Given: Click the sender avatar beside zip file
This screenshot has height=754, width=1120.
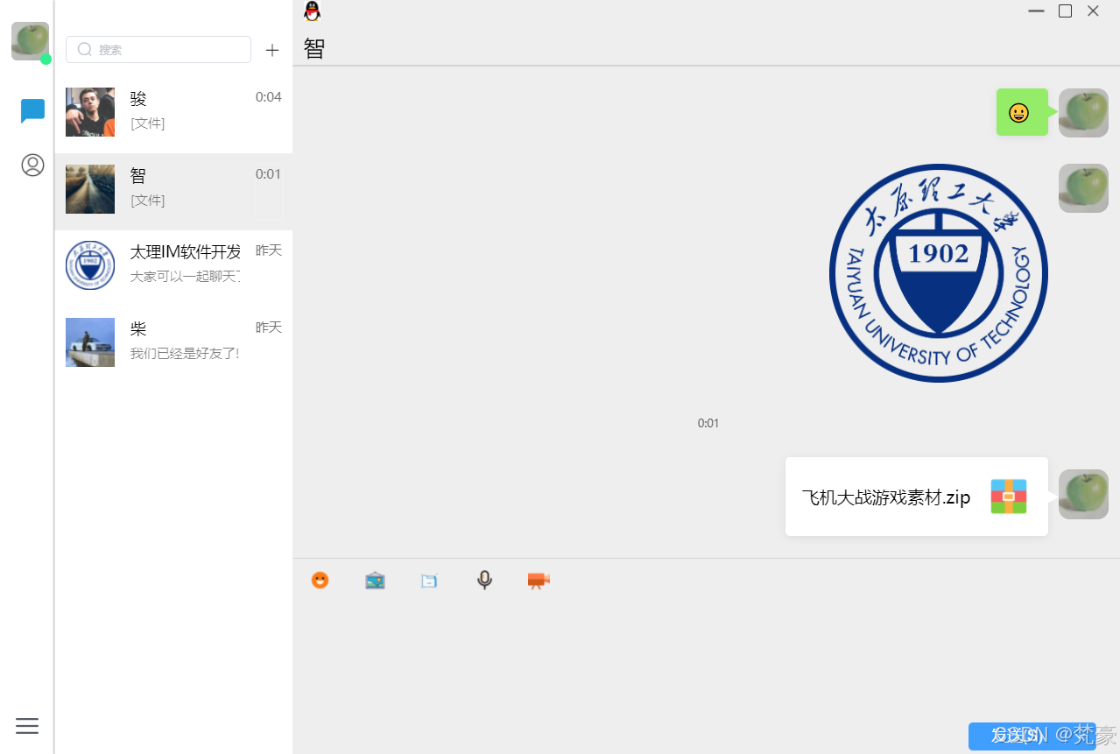Looking at the screenshot, I should [x=1083, y=494].
